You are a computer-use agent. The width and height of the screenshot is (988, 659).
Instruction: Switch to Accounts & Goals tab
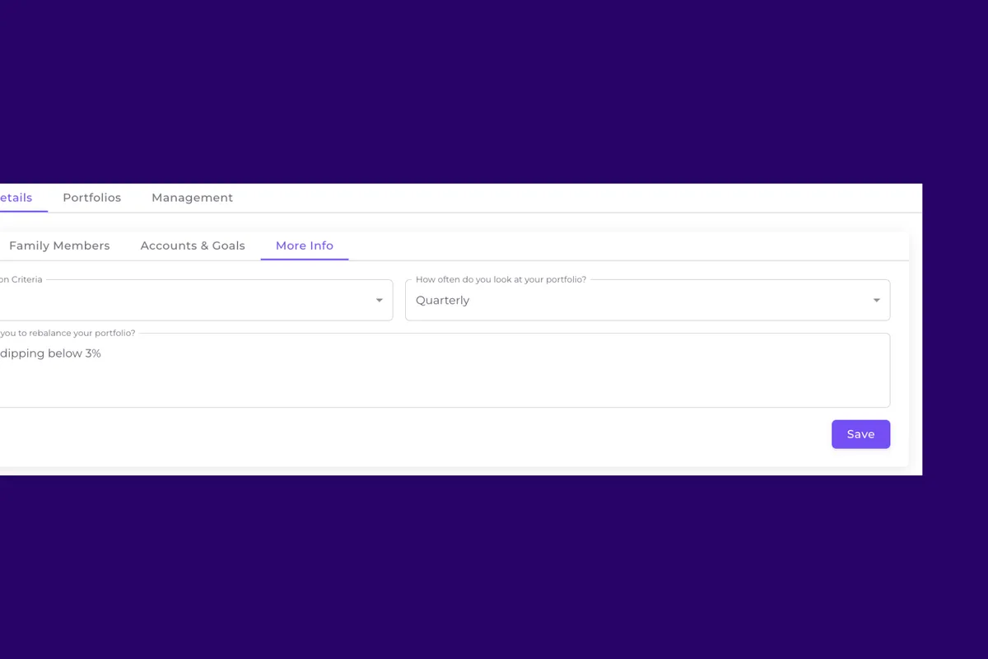coord(192,245)
